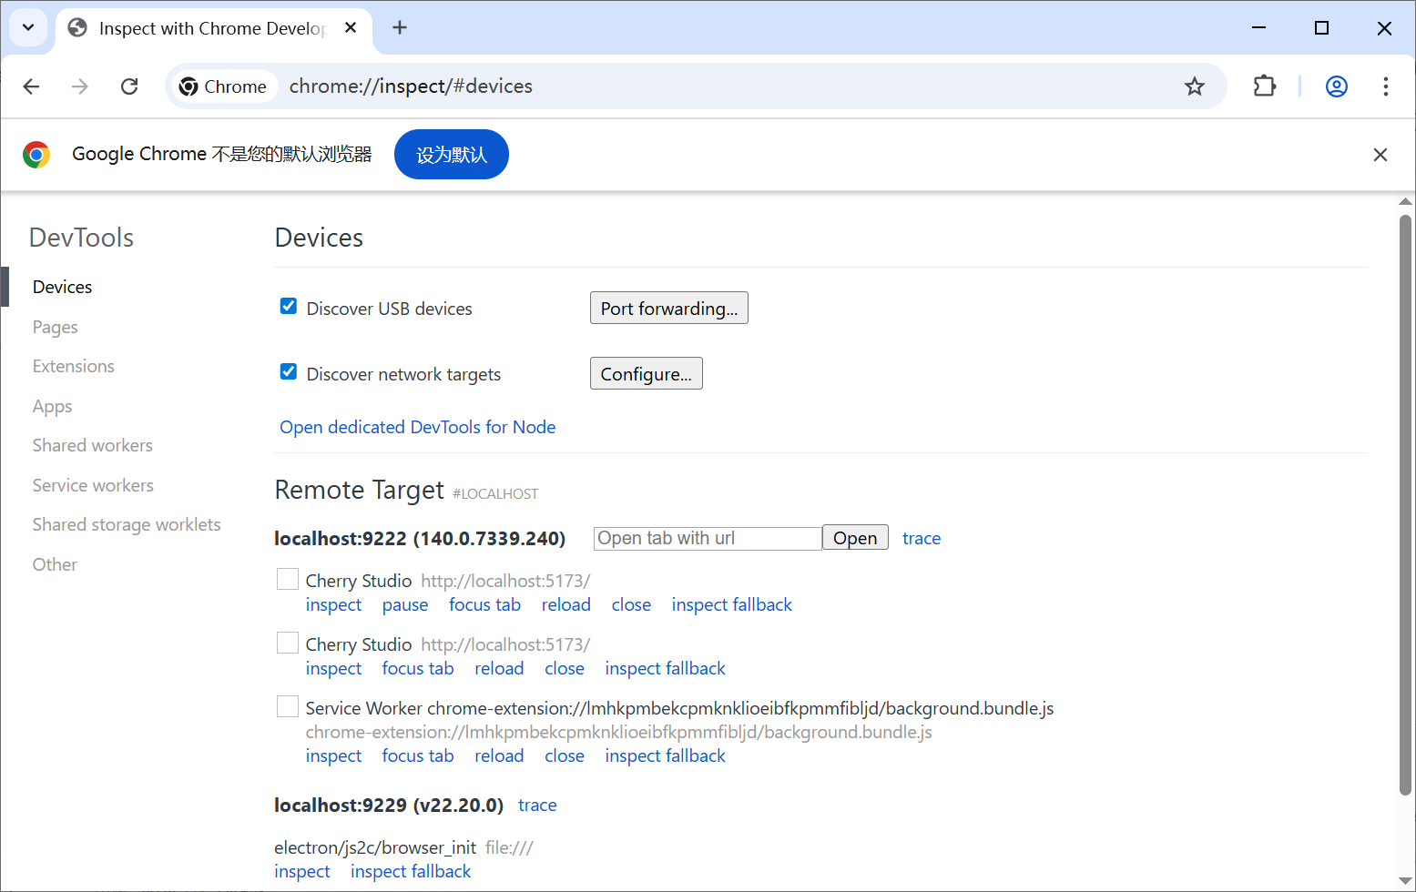
Task: Click the address bar URL chrome://inspect/#devices
Action: (x=411, y=86)
